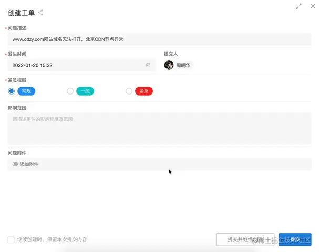Image resolution: width=319 pixels, height=252 pixels.
Task: Select the 常规 urgency radio button
Action: click(x=12, y=91)
